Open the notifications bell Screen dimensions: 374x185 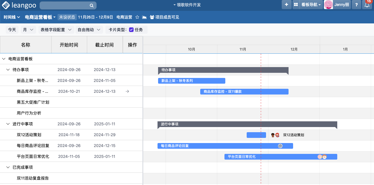click(367, 5)
